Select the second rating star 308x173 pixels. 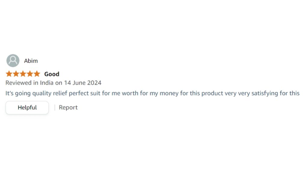click(x=16, y=74)
